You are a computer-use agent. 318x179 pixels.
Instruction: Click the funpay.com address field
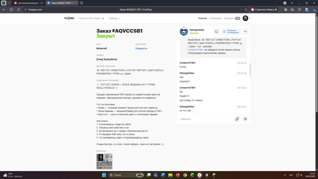click(35, 10)
